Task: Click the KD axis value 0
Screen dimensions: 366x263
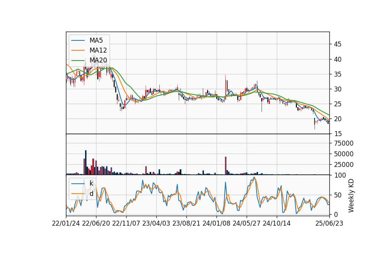Action: click(335, 214)
